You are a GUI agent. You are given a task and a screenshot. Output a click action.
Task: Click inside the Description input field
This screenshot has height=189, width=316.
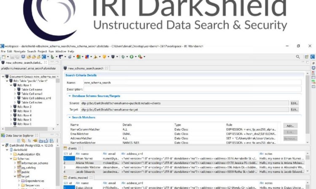click(x=193, y=89)
